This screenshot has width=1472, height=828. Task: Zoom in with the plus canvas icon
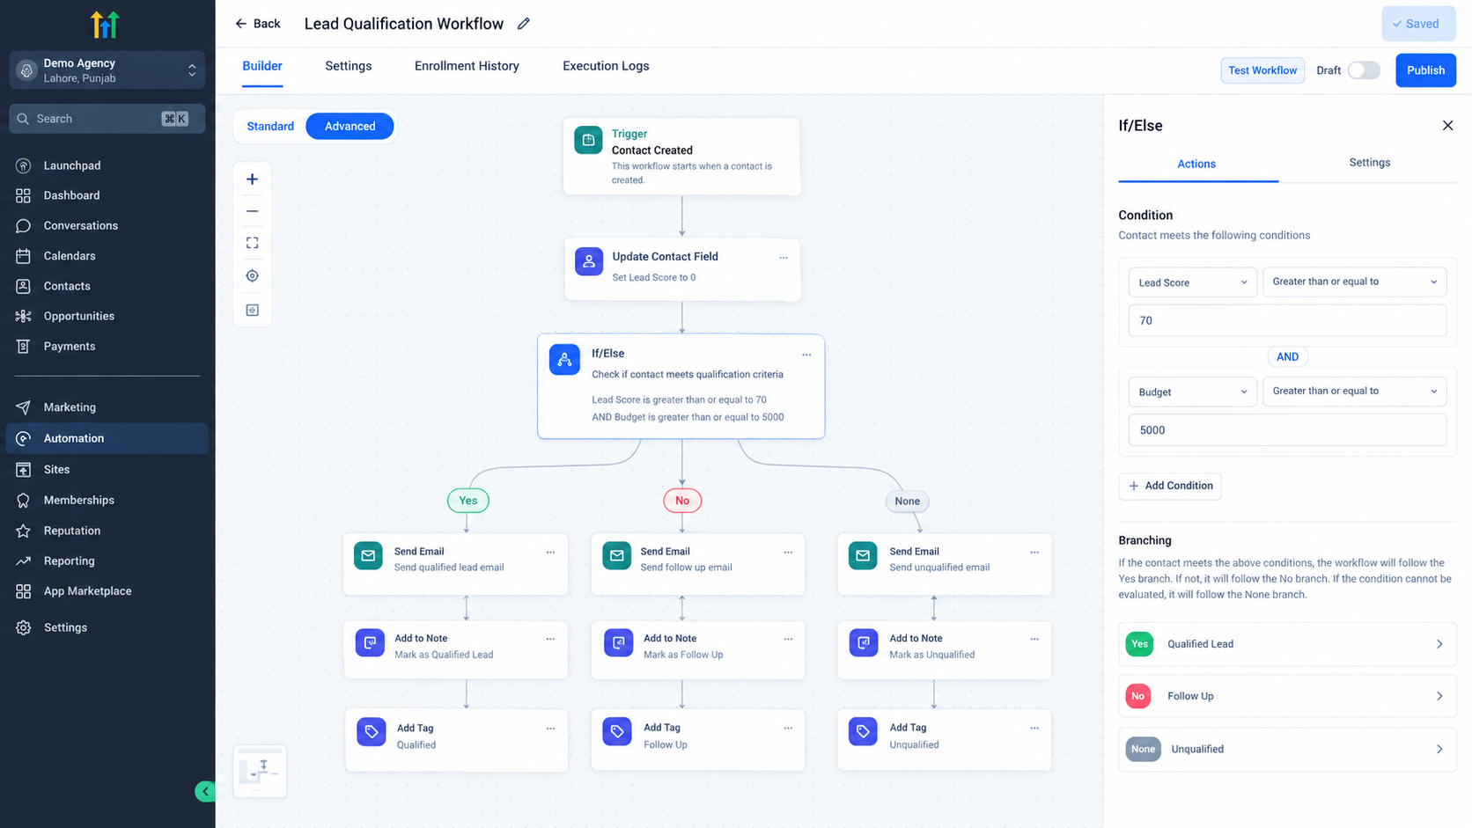pos(252,180)
